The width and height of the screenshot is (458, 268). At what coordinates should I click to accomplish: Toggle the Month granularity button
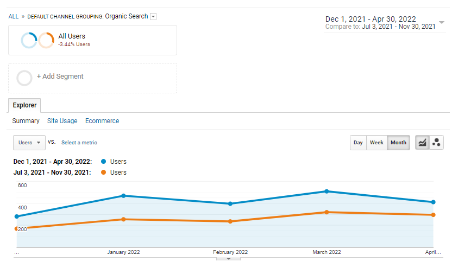coord(398,143)
